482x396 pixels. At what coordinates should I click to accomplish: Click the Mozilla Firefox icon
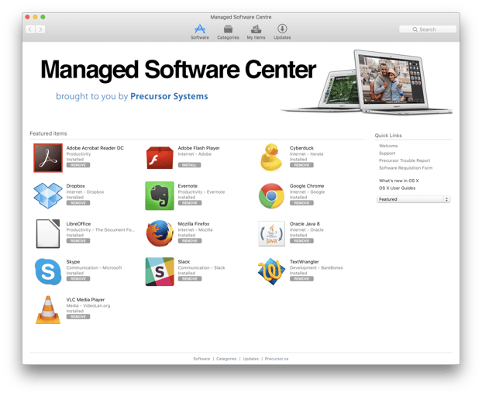click(160, 233)
